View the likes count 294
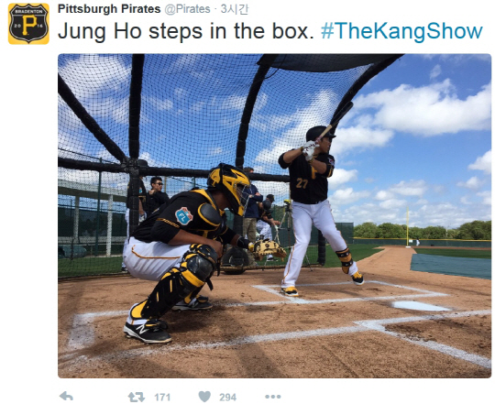The width and height of the screenshot is (495, 404). pos(227,397)
